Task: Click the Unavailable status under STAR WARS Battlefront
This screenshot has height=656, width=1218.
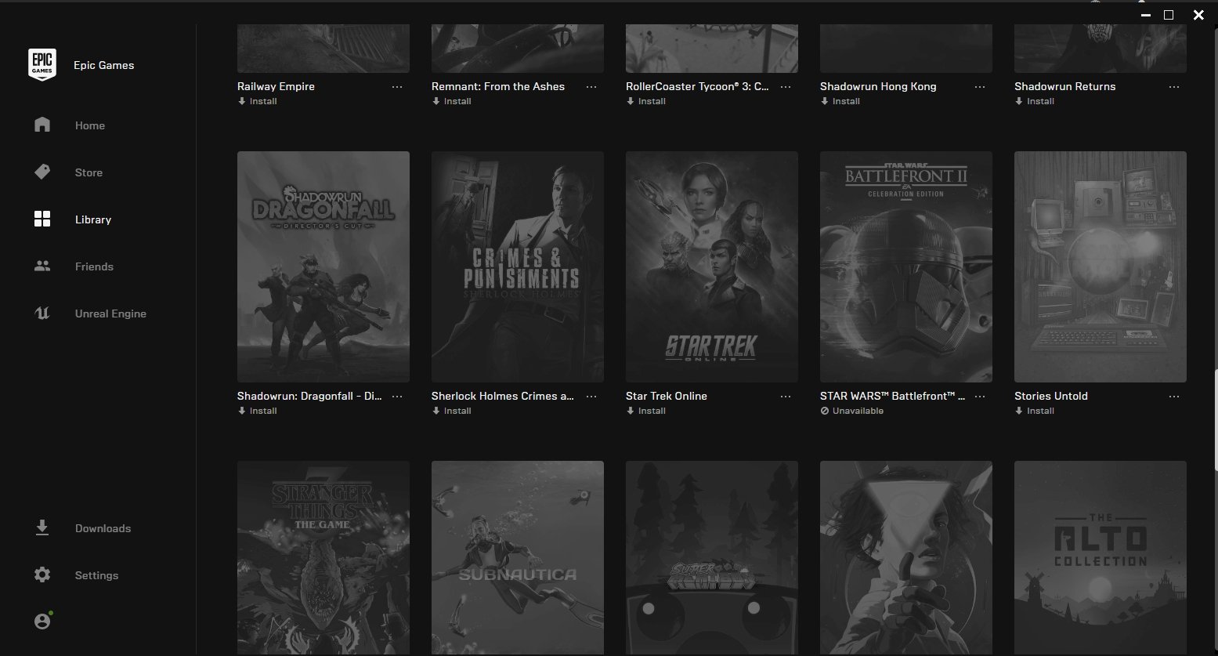Action: [852, 411]
